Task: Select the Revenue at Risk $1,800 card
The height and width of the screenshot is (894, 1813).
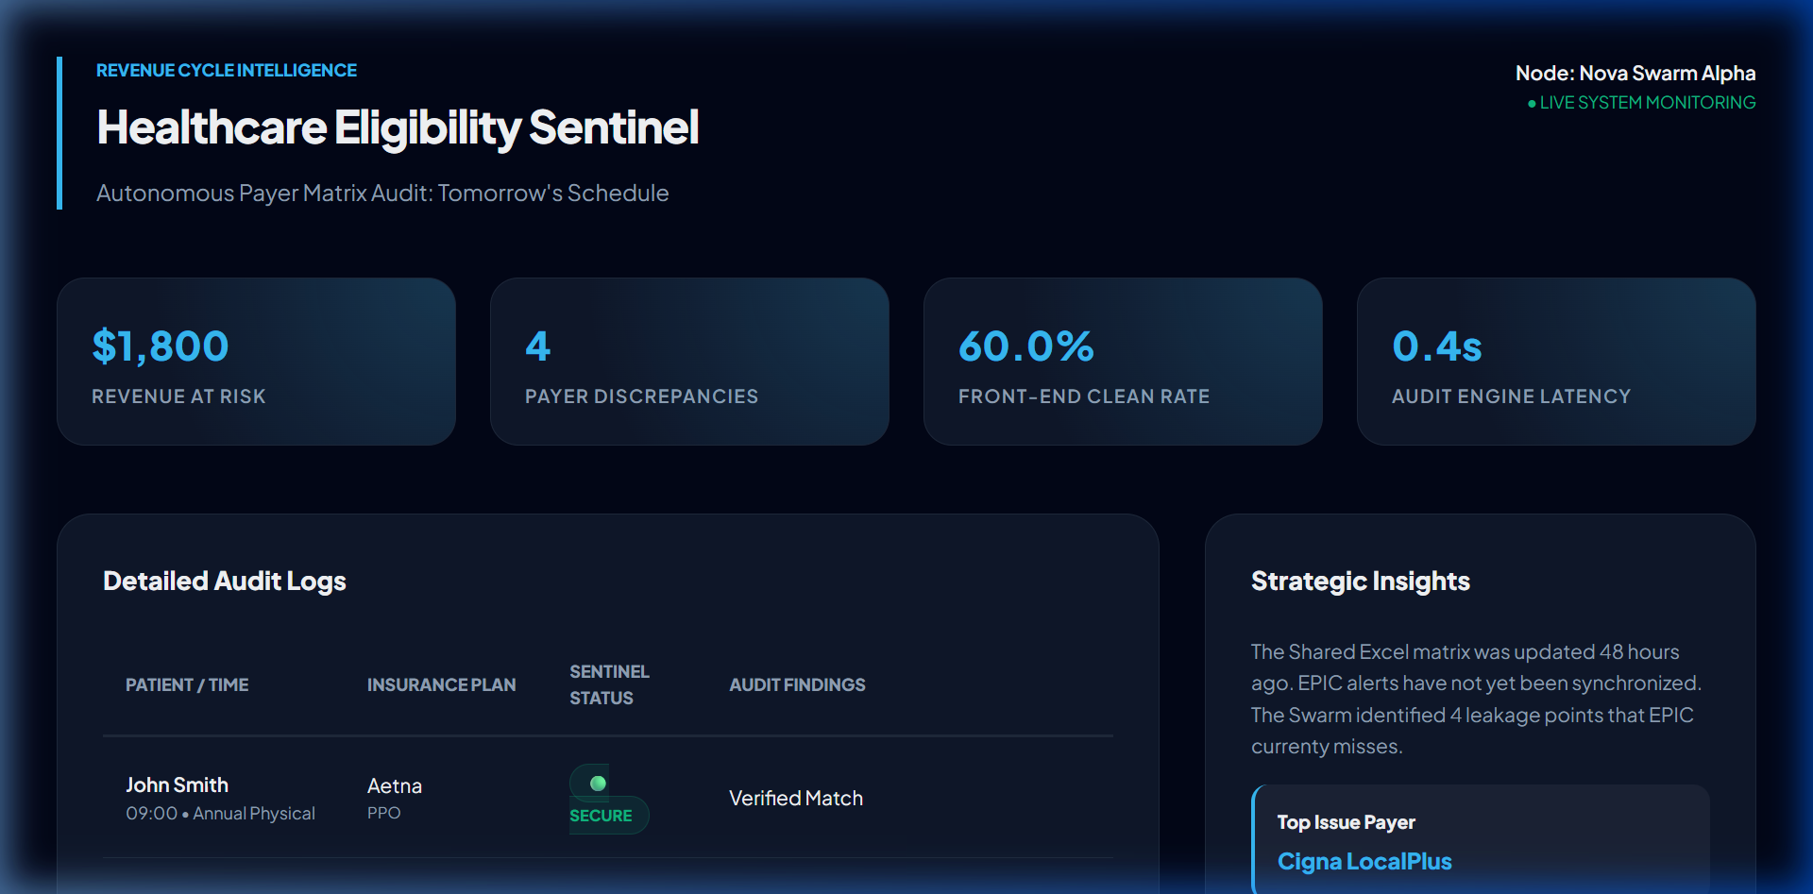Action: (256, 362)
